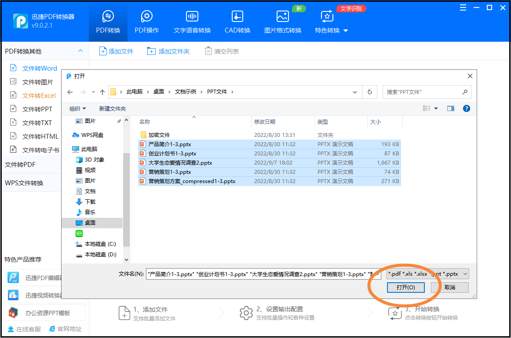Select 下载 in the navigation tree

click(x=86, y=201)
